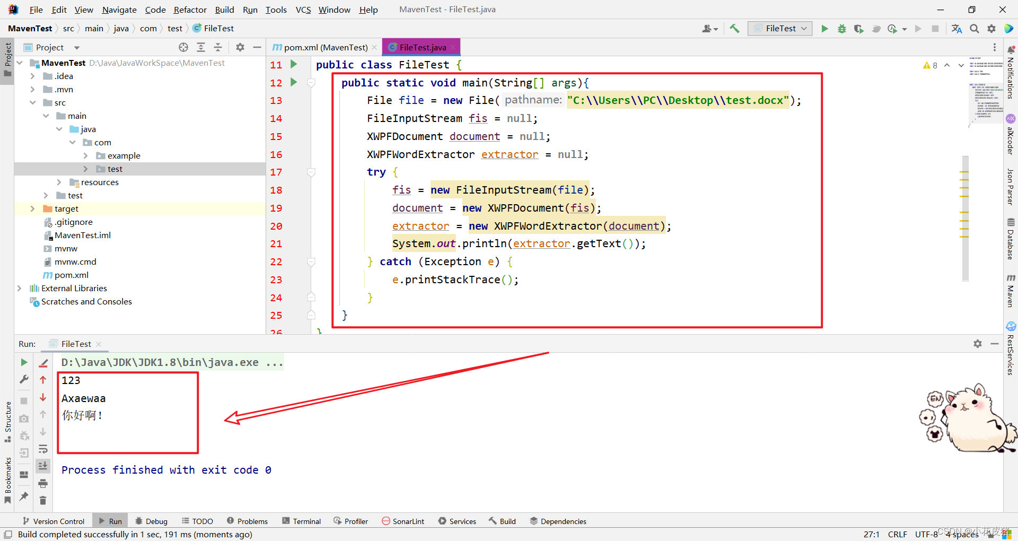This screenshot has width=1018, height=541.
Task: Run FileTest with the green play icon in the toolbar
Action: point(824,29)
